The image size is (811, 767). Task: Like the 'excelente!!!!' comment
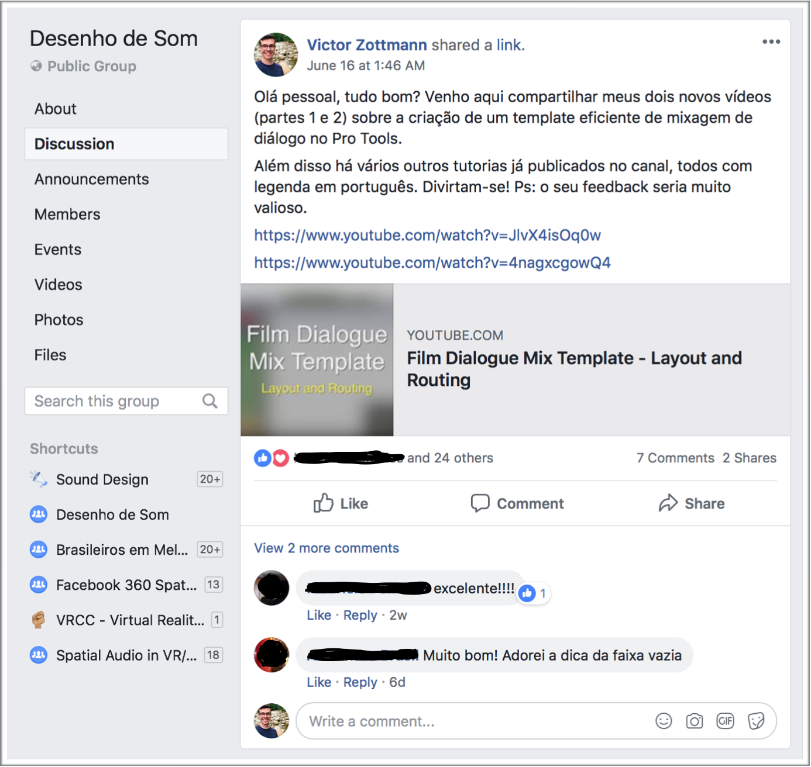pos(319,615)
